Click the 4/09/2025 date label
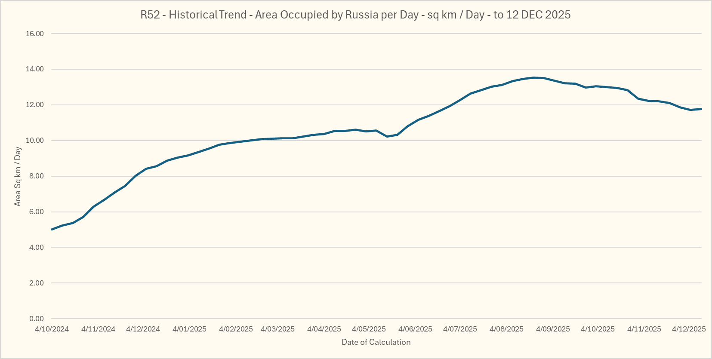 point(553,329)
